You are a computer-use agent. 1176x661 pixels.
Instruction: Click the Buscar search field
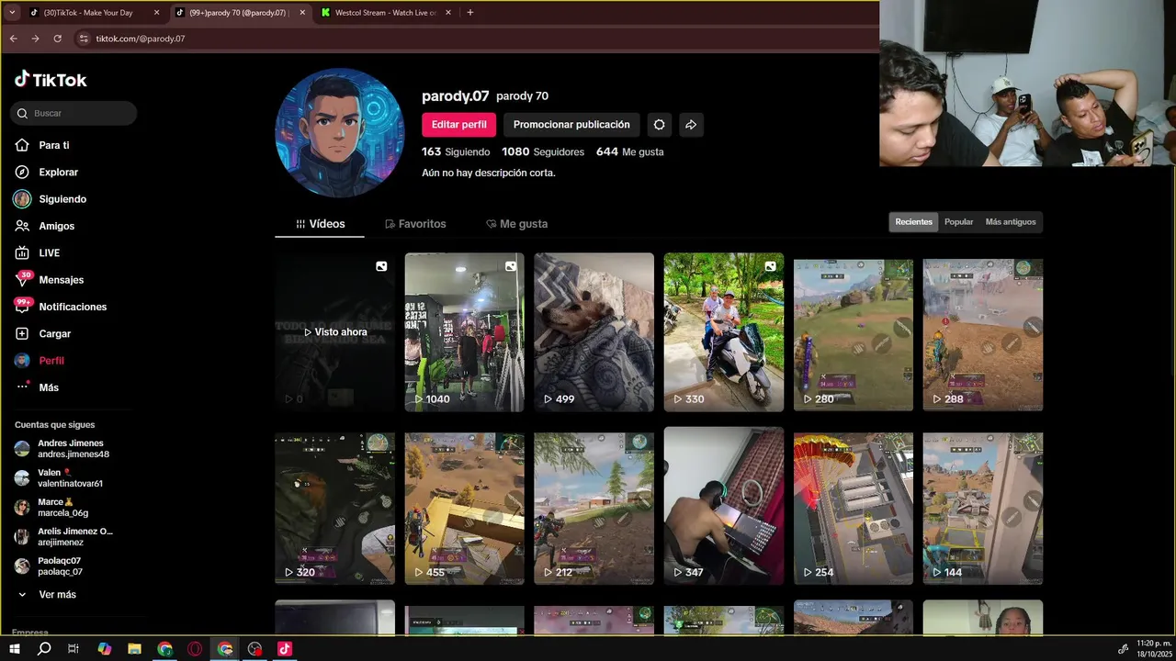pyautogui.click(x=74, y=113)
